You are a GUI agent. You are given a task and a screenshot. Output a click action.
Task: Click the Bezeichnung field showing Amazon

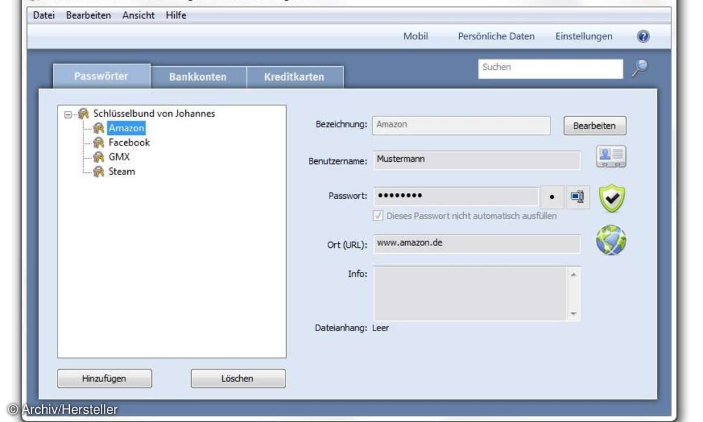(x=461, y=125)
